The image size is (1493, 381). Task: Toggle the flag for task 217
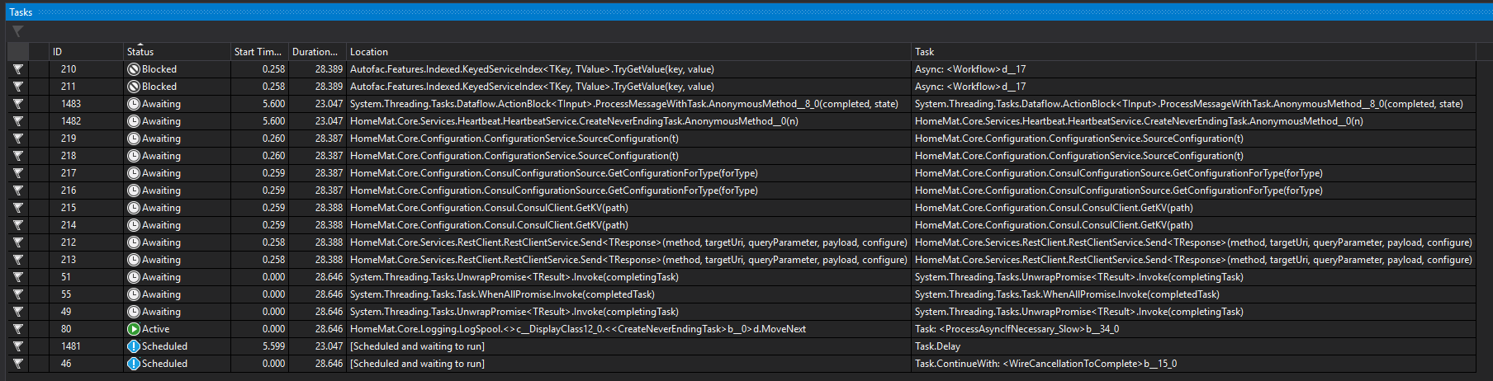click(18, 173)
